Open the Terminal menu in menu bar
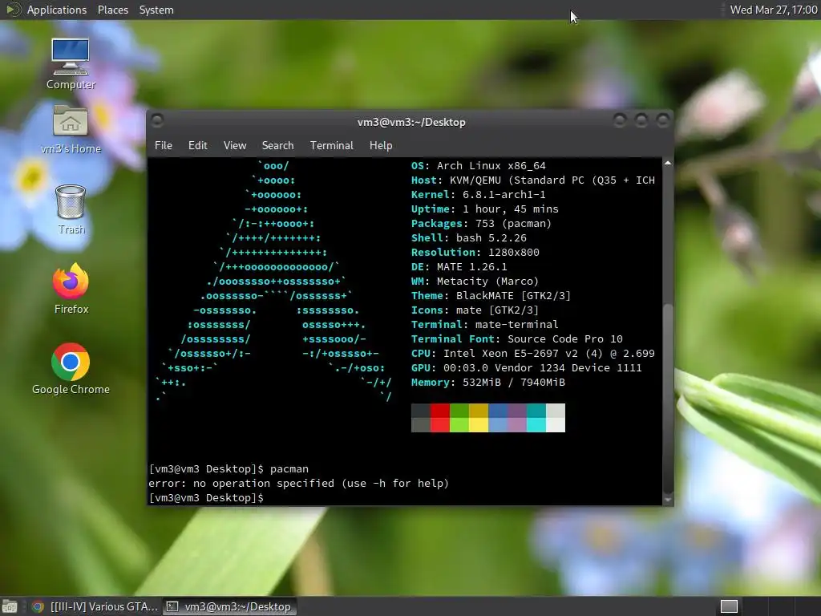 [x=331, y=145]
